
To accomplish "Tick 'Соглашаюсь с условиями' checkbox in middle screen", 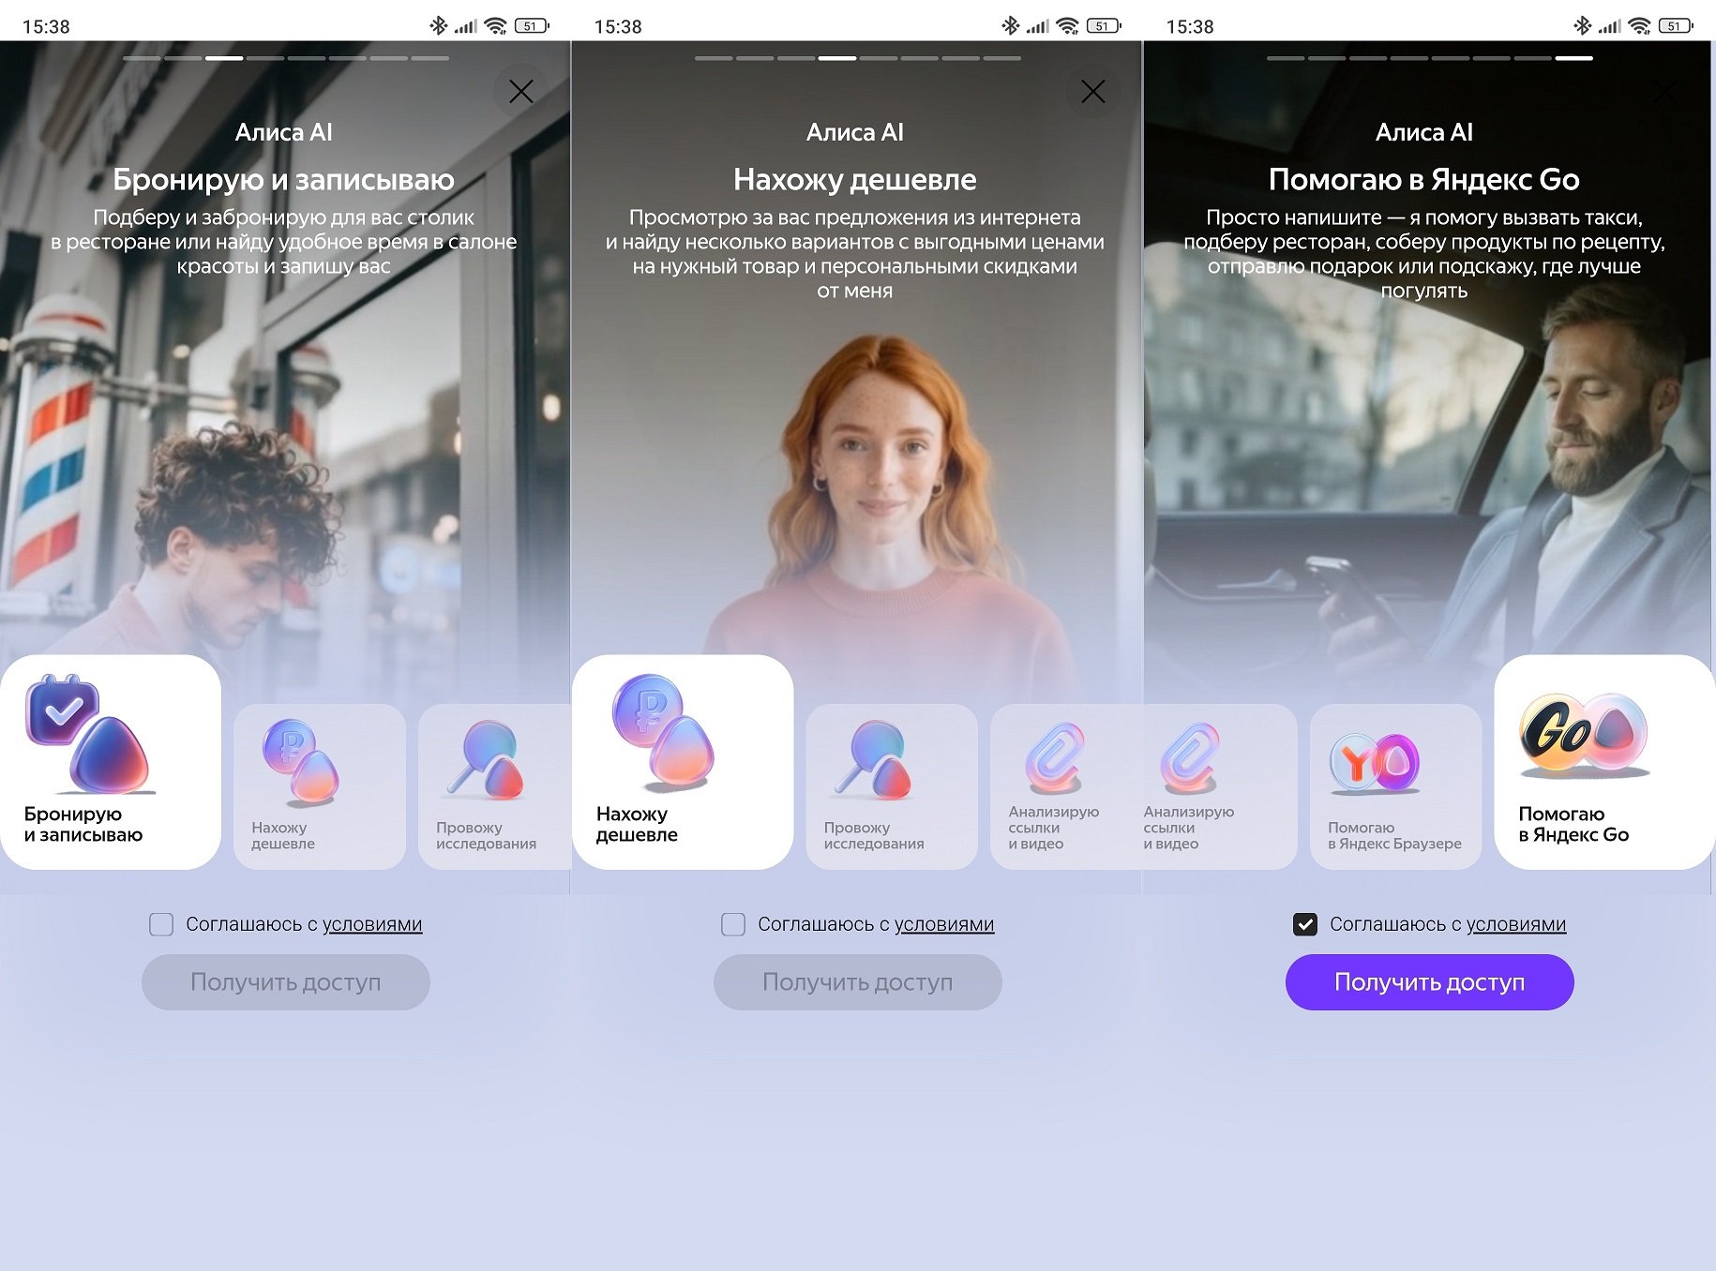I will pos(733,924).
